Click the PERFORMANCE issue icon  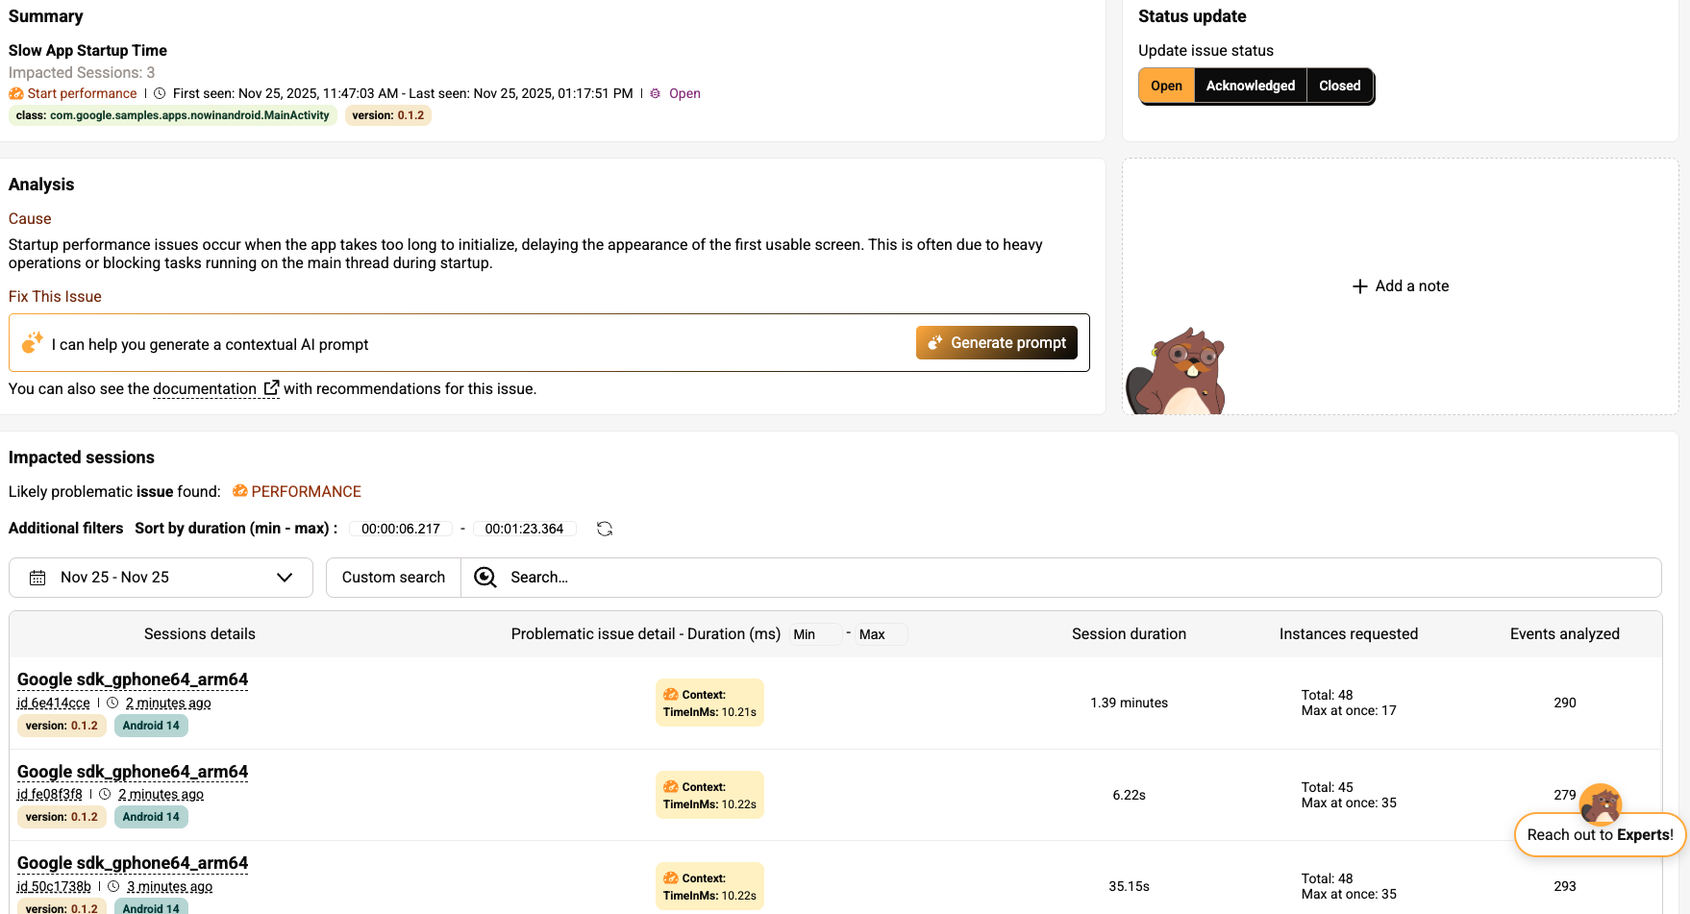[x=240, y=491]
